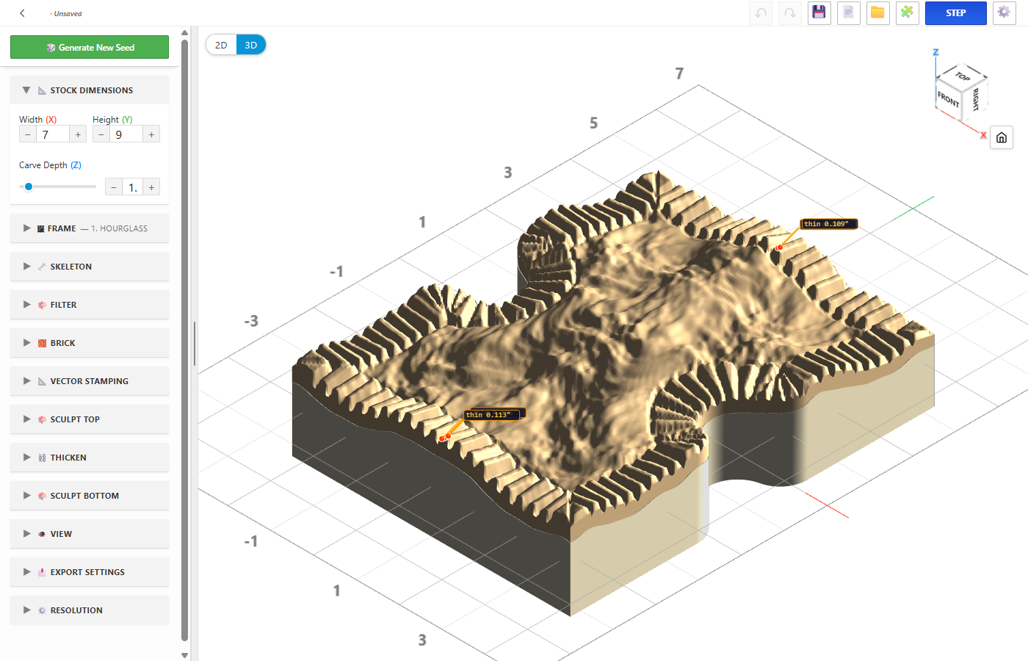Increase Height (Y) with plus button

(151, 134)
